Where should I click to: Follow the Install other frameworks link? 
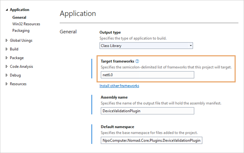pyautogui.click(x=119, y=86)
